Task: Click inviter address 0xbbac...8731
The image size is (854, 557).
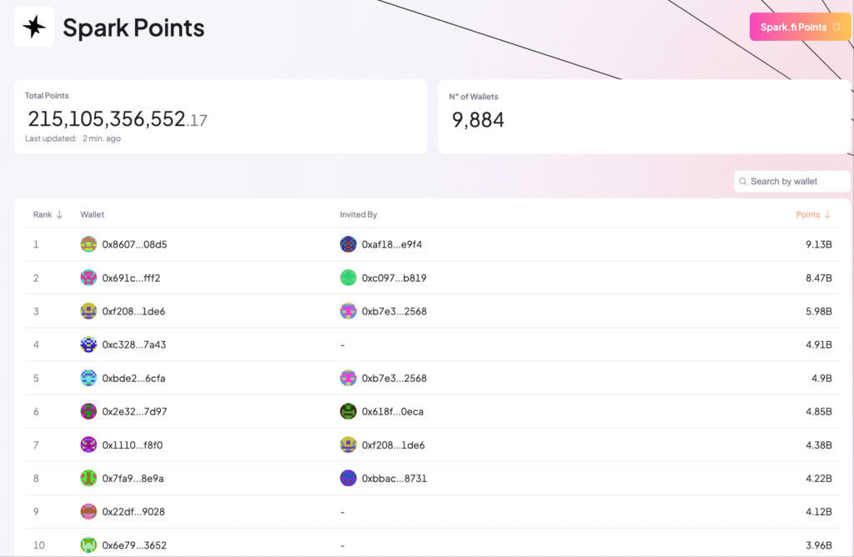Action: pos(394,478)
